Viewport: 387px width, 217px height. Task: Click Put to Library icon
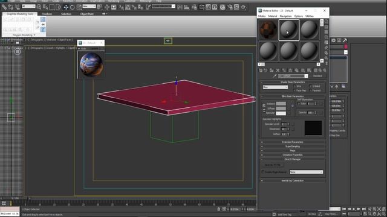[296, 71]
